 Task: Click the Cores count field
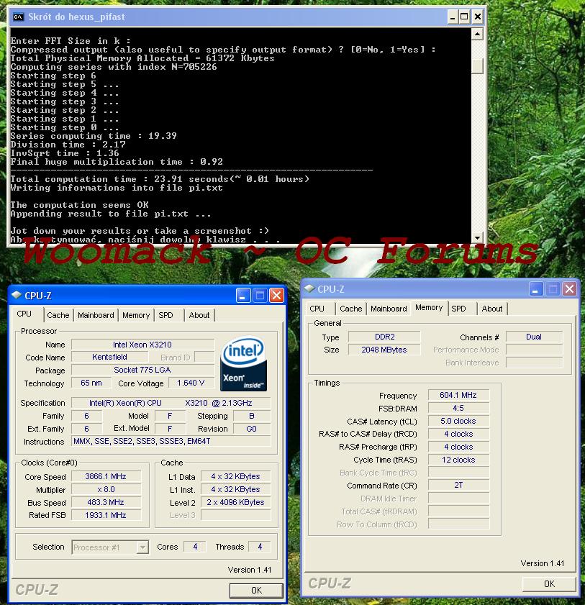click(x=195, y=547)
